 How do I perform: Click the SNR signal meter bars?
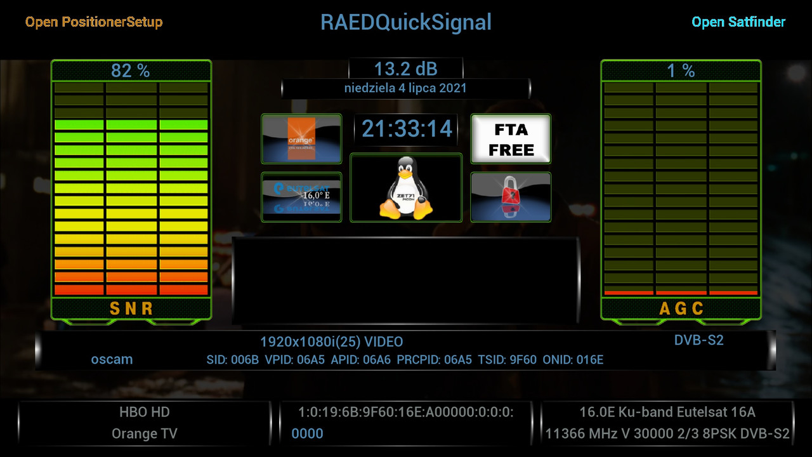click(131, 189)
